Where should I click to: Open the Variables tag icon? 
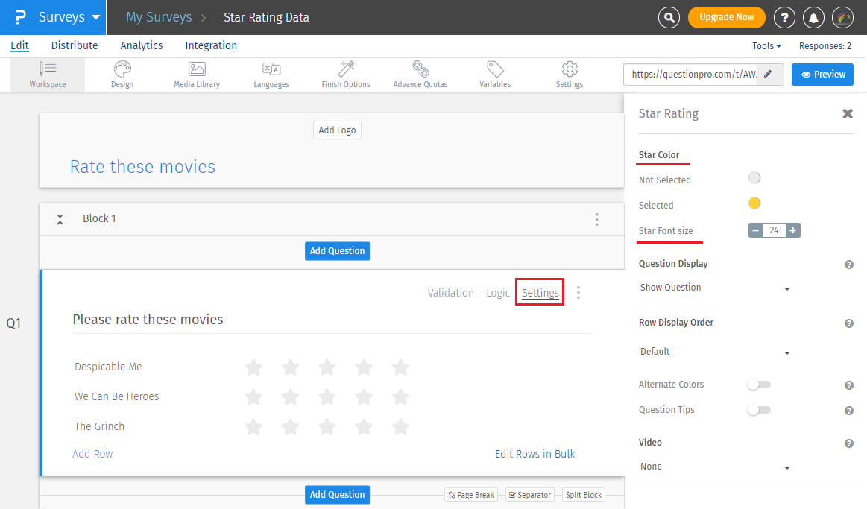(x=495, y=75)
